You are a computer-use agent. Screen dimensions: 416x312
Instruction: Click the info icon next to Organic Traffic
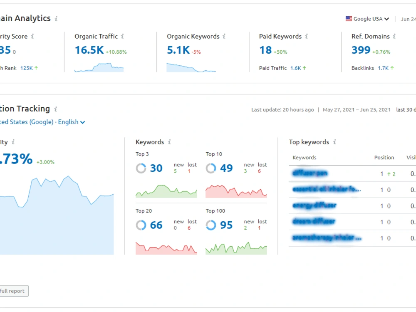click(x=122, y=36)
